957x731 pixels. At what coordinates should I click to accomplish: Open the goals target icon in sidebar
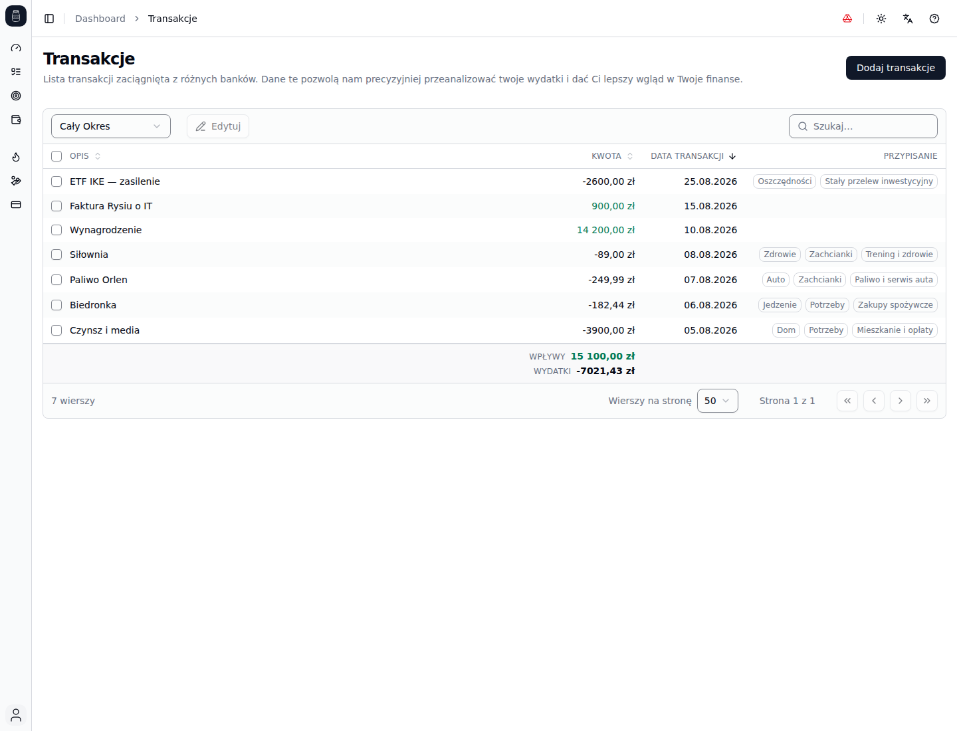point(16,96)
